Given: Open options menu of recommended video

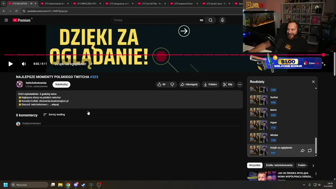Looking at the screenshot, I should 316,174.
